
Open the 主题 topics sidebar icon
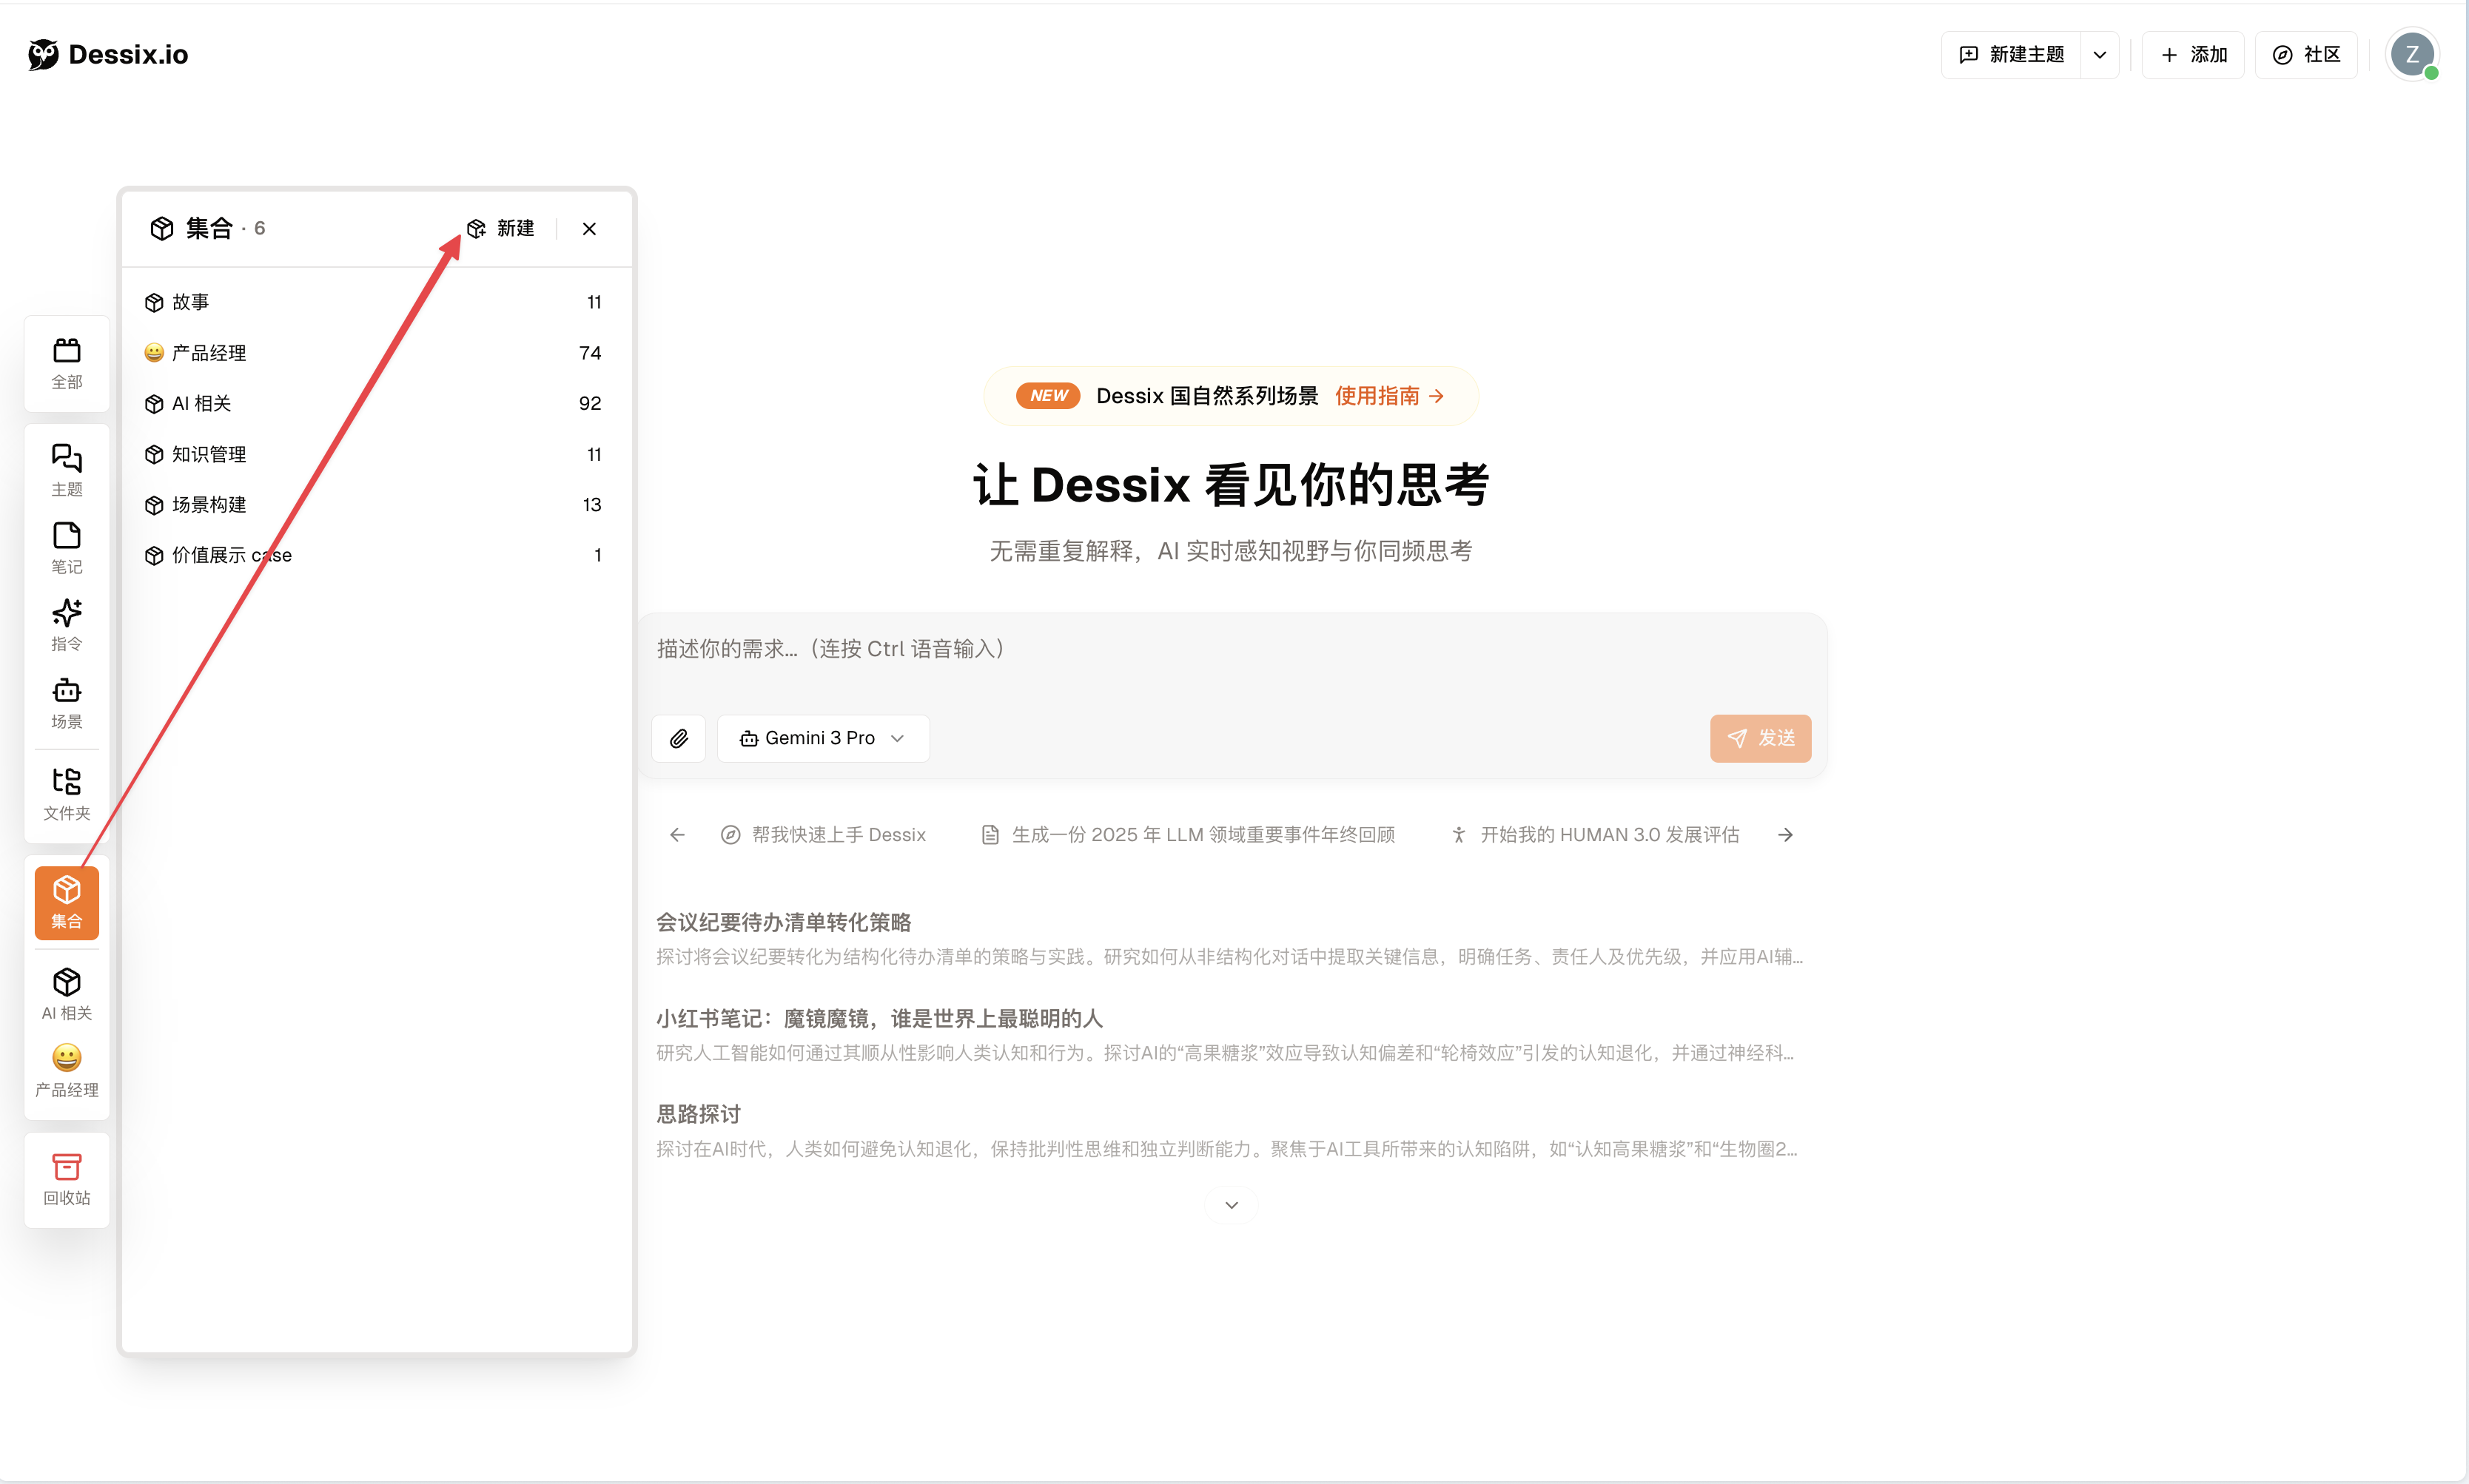pos(66,469)
